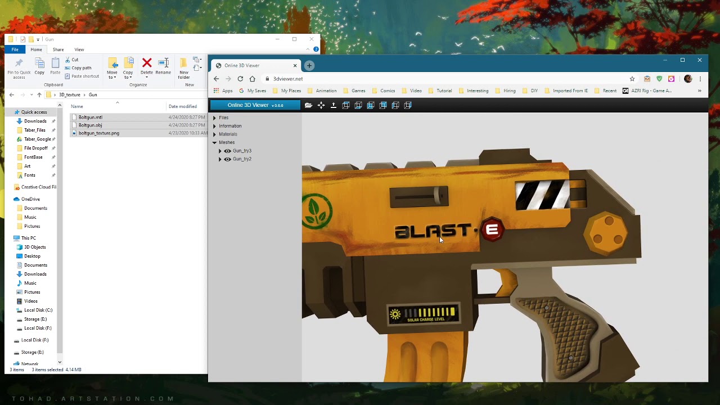Screen dimensions: 720x405
Task: Click the last cube view icon in 3D Viewer
Action: click(x=408, y=105)
